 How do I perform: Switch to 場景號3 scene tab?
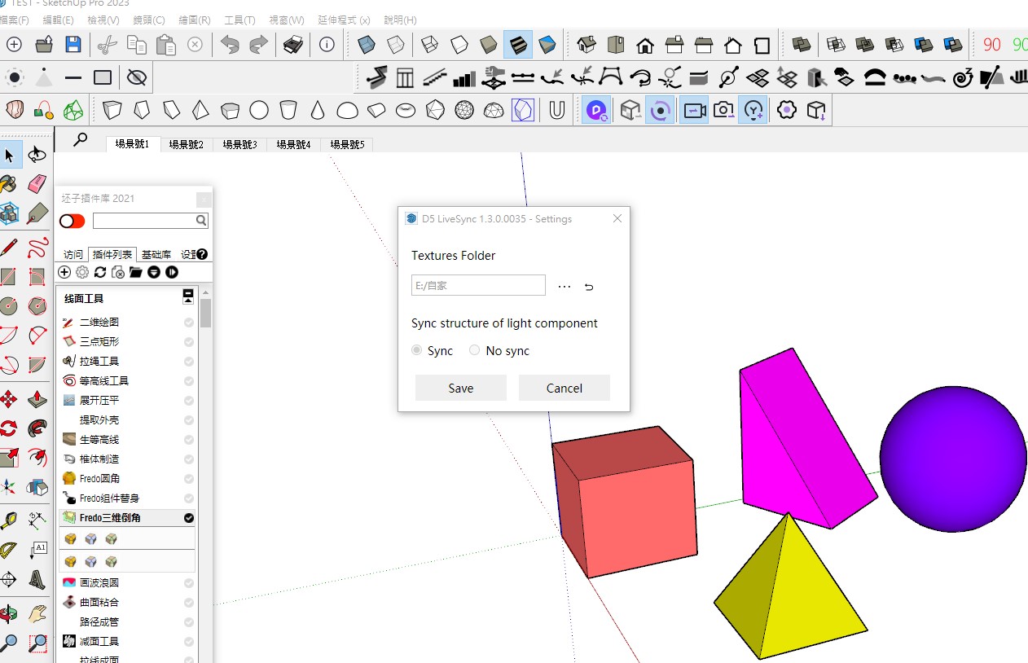pyautogui.click(x=239, y=145)
